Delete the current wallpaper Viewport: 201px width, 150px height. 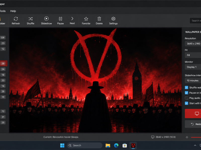pos(99,20)
